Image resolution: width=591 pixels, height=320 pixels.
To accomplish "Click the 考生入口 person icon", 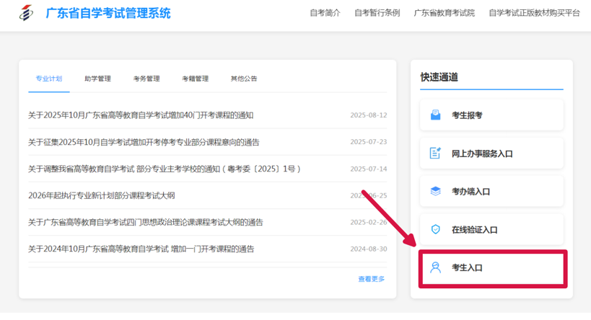I will [435, 268].
